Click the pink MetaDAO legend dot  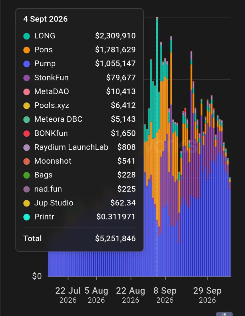(27, 92)
